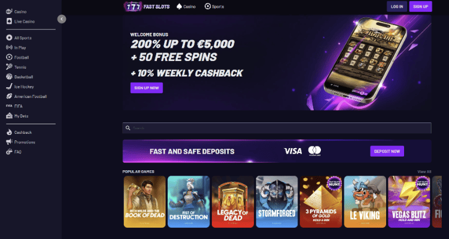
Task: Collapse the sidebar with the chevron arrow
Action: (x=62, y=19)
